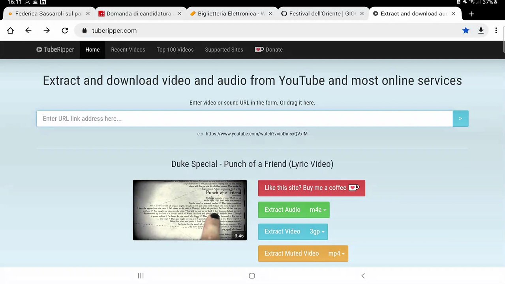Go forward with the browser forward arrow
The width and height of the screenshot is (505, 284).
47,30
